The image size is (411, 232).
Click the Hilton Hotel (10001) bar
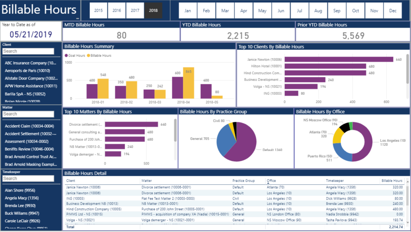(325, 66)
